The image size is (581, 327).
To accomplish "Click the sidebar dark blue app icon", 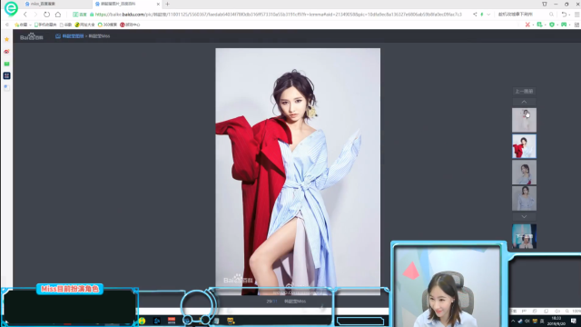I will pyautogui.click(x=6, y=75).
